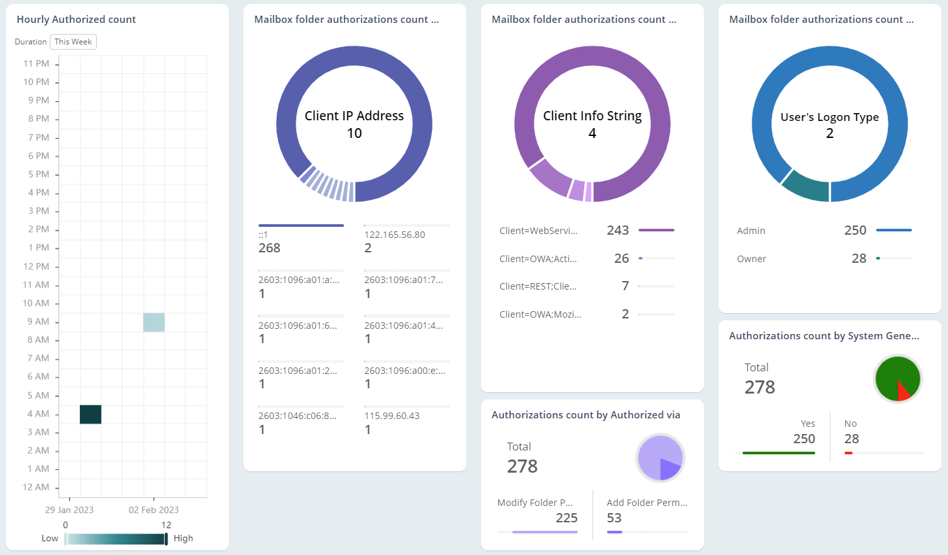Screen dimensions: 948x555
Task: Click the Add Folder Perm... count 53
Action: point(614,518)
